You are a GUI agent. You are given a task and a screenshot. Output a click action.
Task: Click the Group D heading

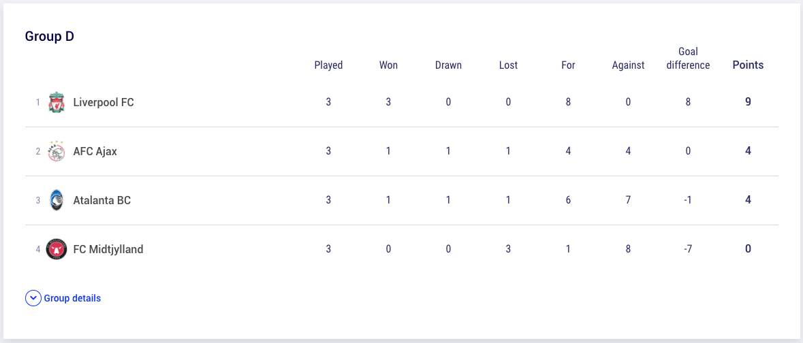pyautogui.click(x=50, y=37)
